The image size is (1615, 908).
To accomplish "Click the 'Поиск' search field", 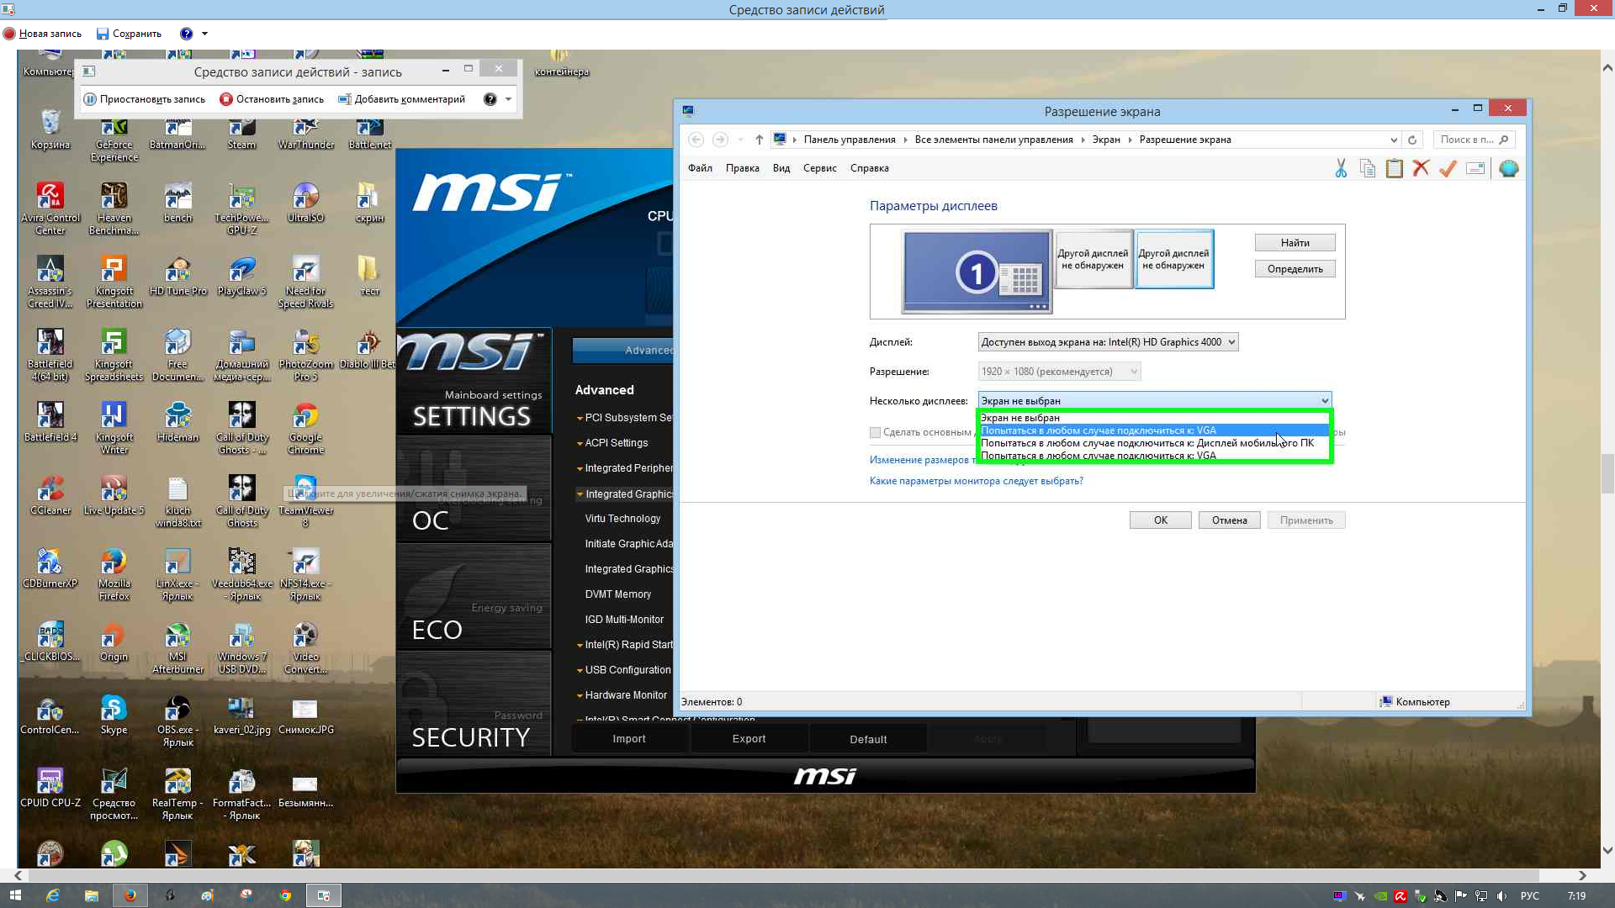I will pyautogui.click(x=1467, y=140).
